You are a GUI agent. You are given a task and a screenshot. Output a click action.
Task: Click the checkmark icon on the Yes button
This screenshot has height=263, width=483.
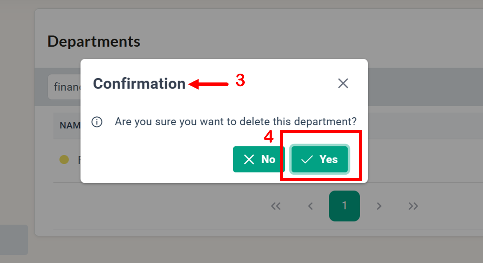[307, 159]
